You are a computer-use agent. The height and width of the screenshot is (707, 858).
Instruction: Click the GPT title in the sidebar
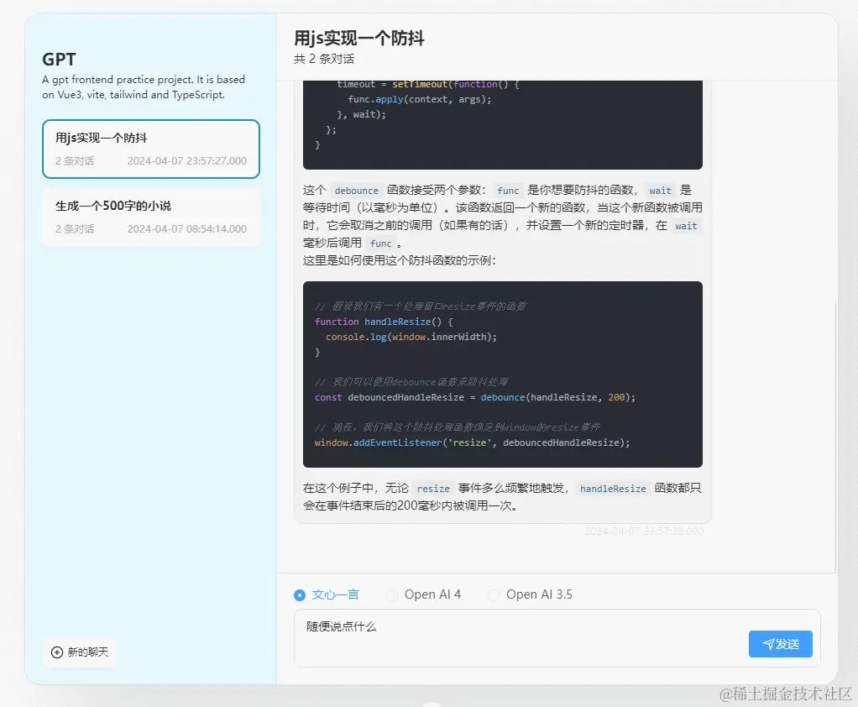(x=57, y=60)
